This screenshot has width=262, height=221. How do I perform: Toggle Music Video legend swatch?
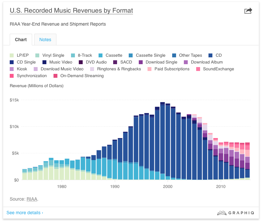coord(44,62)
